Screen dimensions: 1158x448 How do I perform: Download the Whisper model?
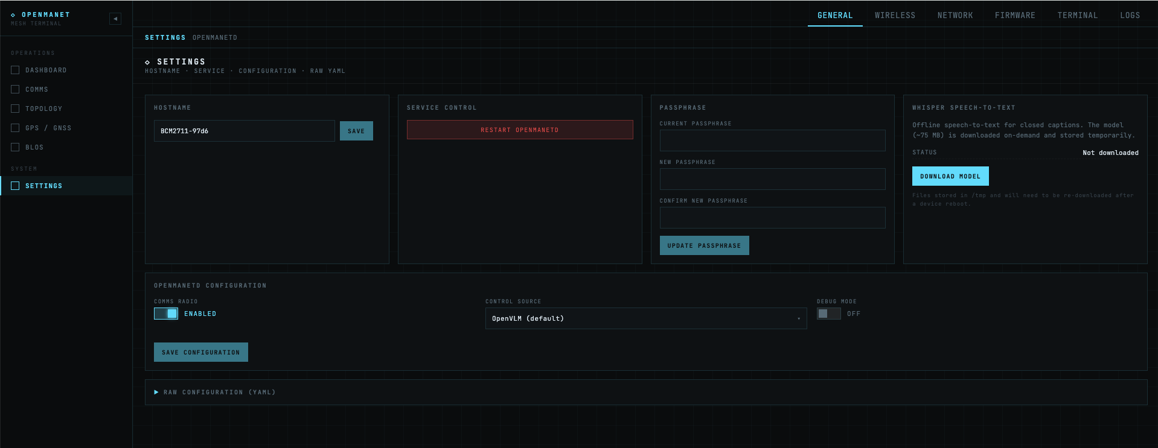[950, 176]
